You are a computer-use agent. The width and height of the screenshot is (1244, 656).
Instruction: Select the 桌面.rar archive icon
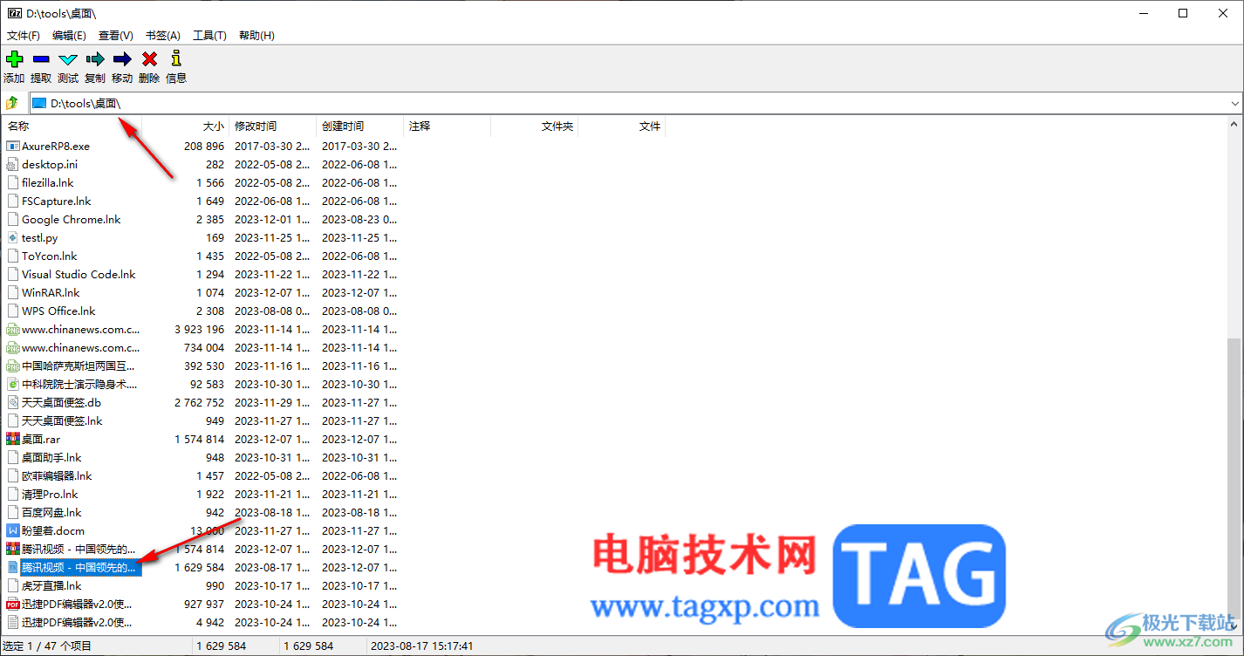12,440
